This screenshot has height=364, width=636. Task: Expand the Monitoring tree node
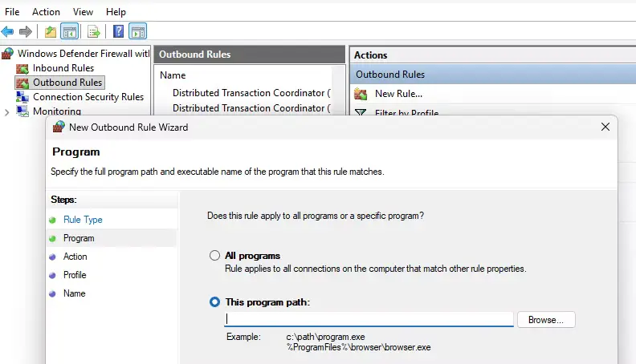pos(7,112)
